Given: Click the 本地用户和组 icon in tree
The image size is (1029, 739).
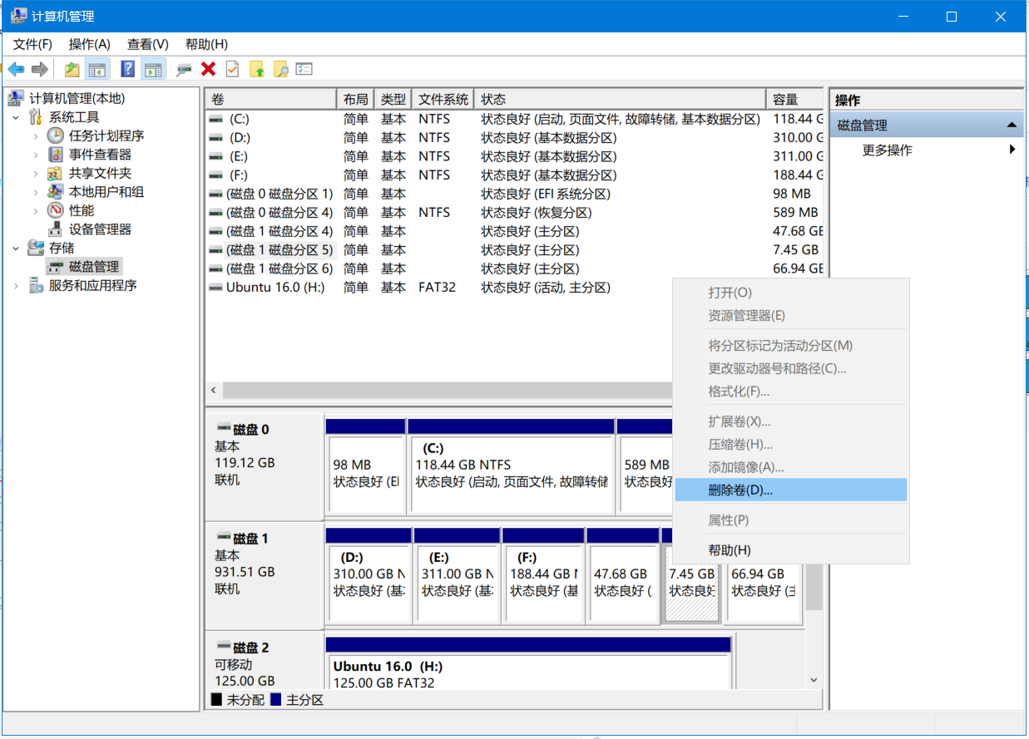Looking at the screenshot, I should [56, 192].
